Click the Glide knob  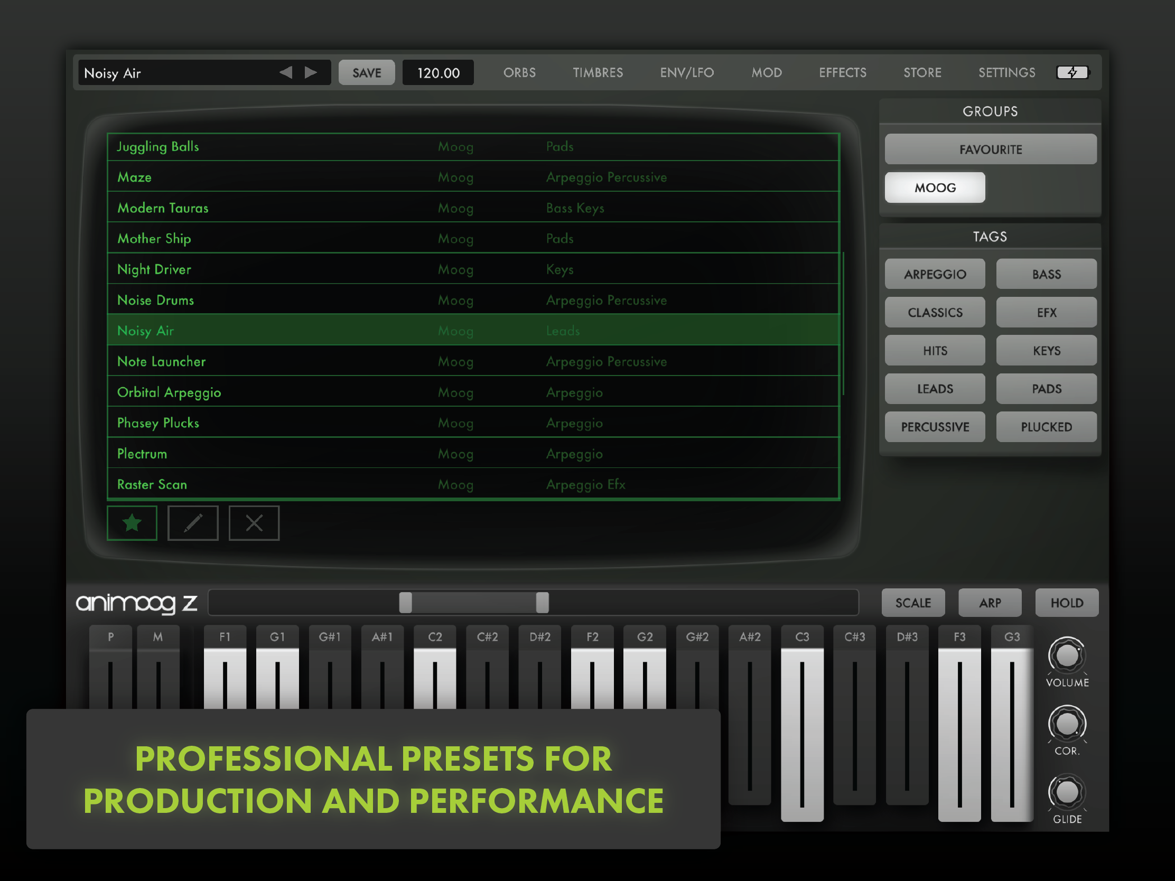[1066, 792]
